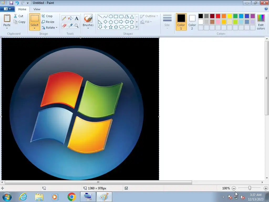
Task: Activate the Color 2 selector
Action: tap(192, 22)
